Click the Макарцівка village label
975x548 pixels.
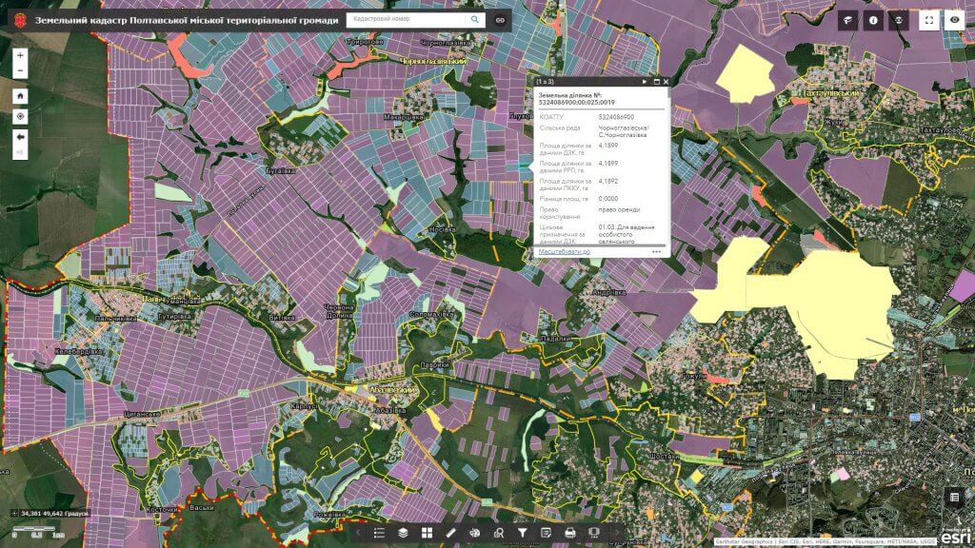[404, 117]
